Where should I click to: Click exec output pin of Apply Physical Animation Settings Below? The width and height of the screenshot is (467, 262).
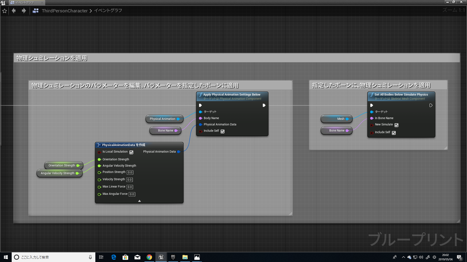tap(264, 105)
